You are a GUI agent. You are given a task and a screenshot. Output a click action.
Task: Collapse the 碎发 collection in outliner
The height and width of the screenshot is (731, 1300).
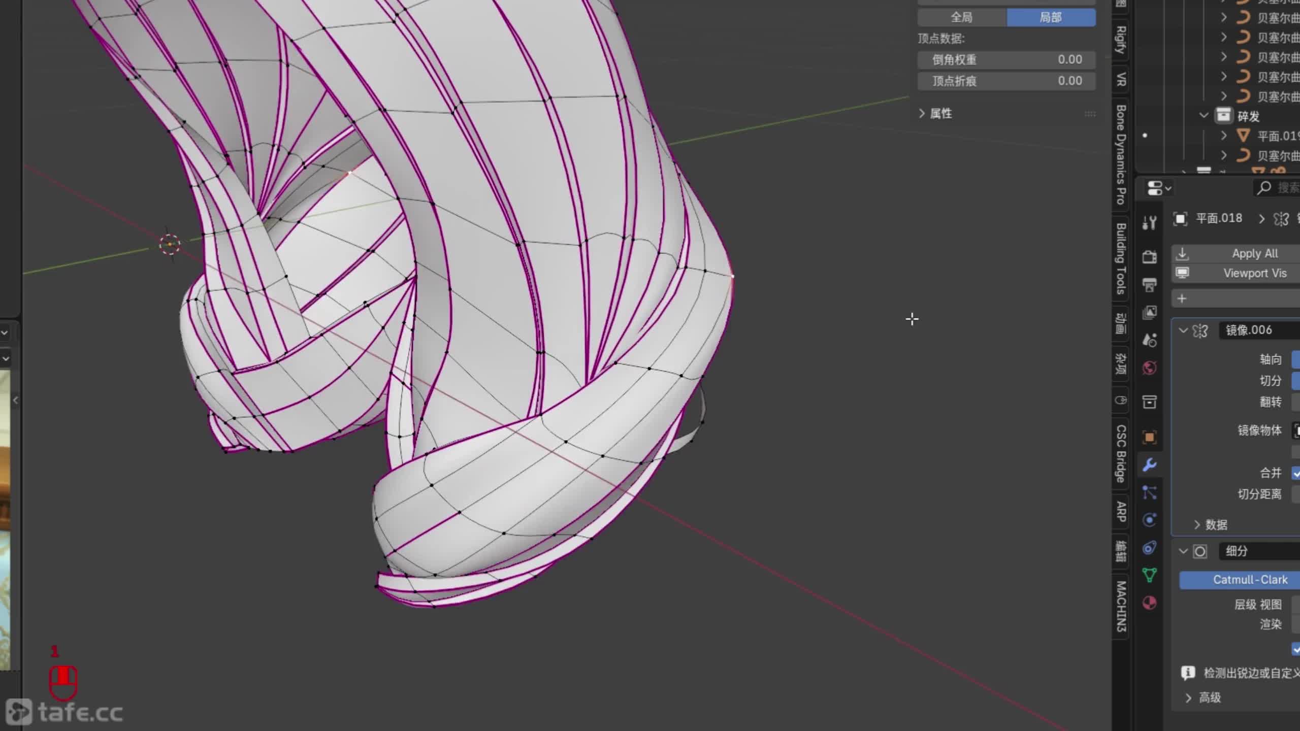tap(1204, 116)
